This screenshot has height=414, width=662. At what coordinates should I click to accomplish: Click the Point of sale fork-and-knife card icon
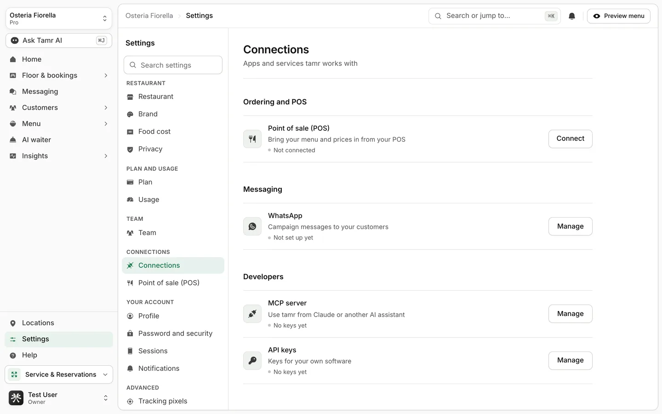click(x=252, y=139)
